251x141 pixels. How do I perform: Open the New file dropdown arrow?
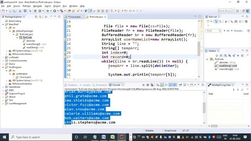(6, 11)
